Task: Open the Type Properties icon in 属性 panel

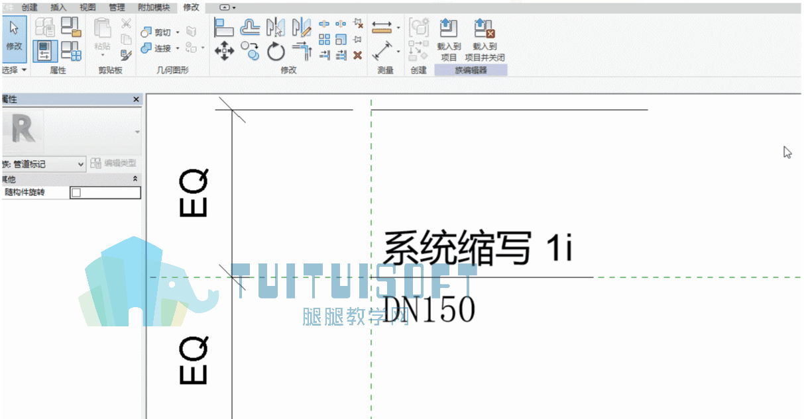Action: coord(45,26)
